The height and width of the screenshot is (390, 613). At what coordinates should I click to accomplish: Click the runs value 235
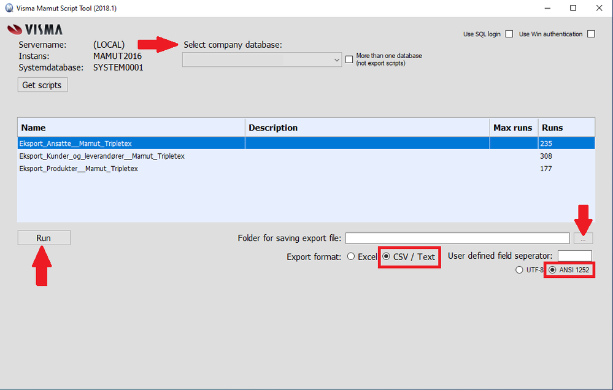pyautogui.click(x=546, y=143)
